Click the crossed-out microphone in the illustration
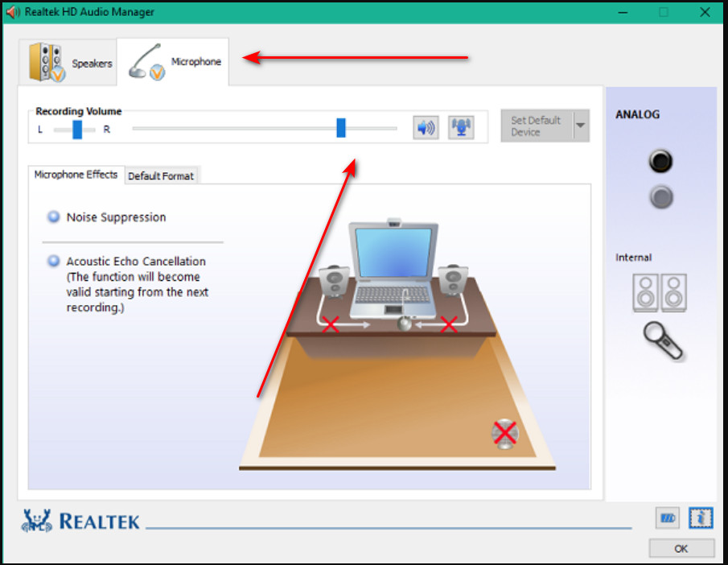Screen dimensions: 728x565 (504, 432)
